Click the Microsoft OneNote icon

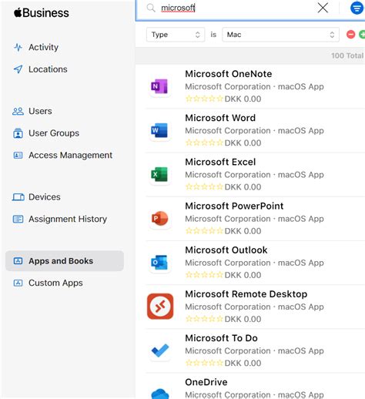pyautogui.click(x=159, y=86)
